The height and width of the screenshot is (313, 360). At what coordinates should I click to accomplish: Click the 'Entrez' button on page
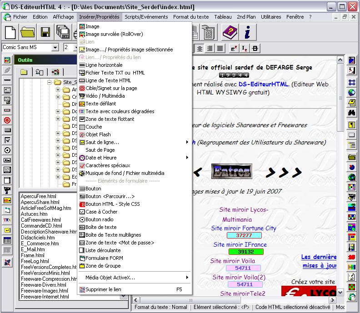[231, 171]
